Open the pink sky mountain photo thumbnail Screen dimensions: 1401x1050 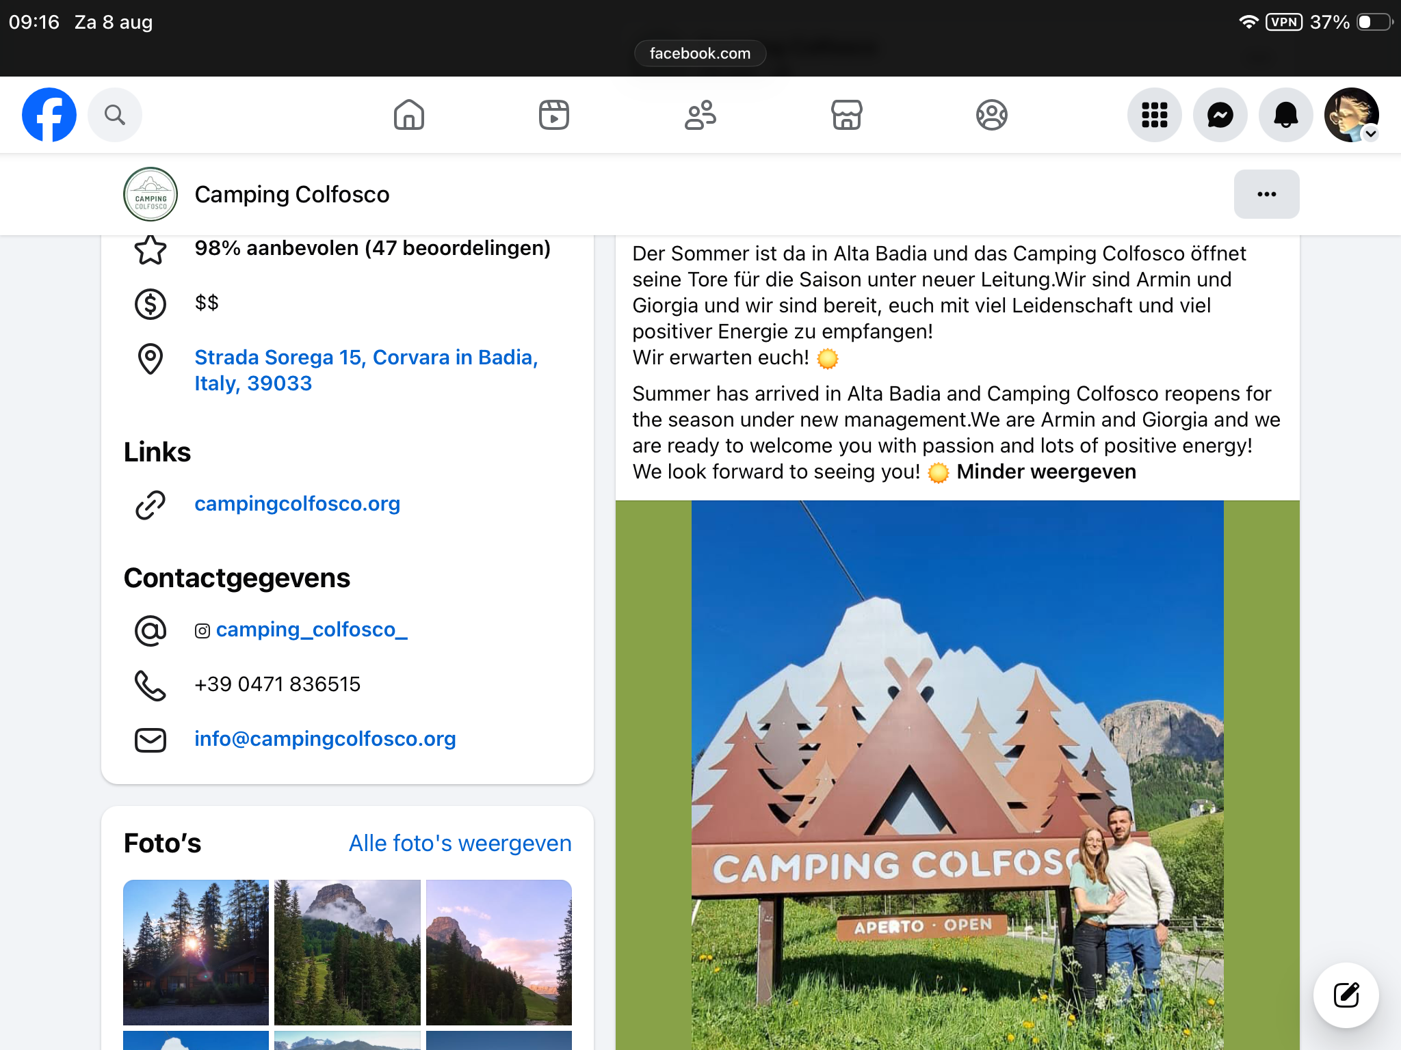[499, 952]
